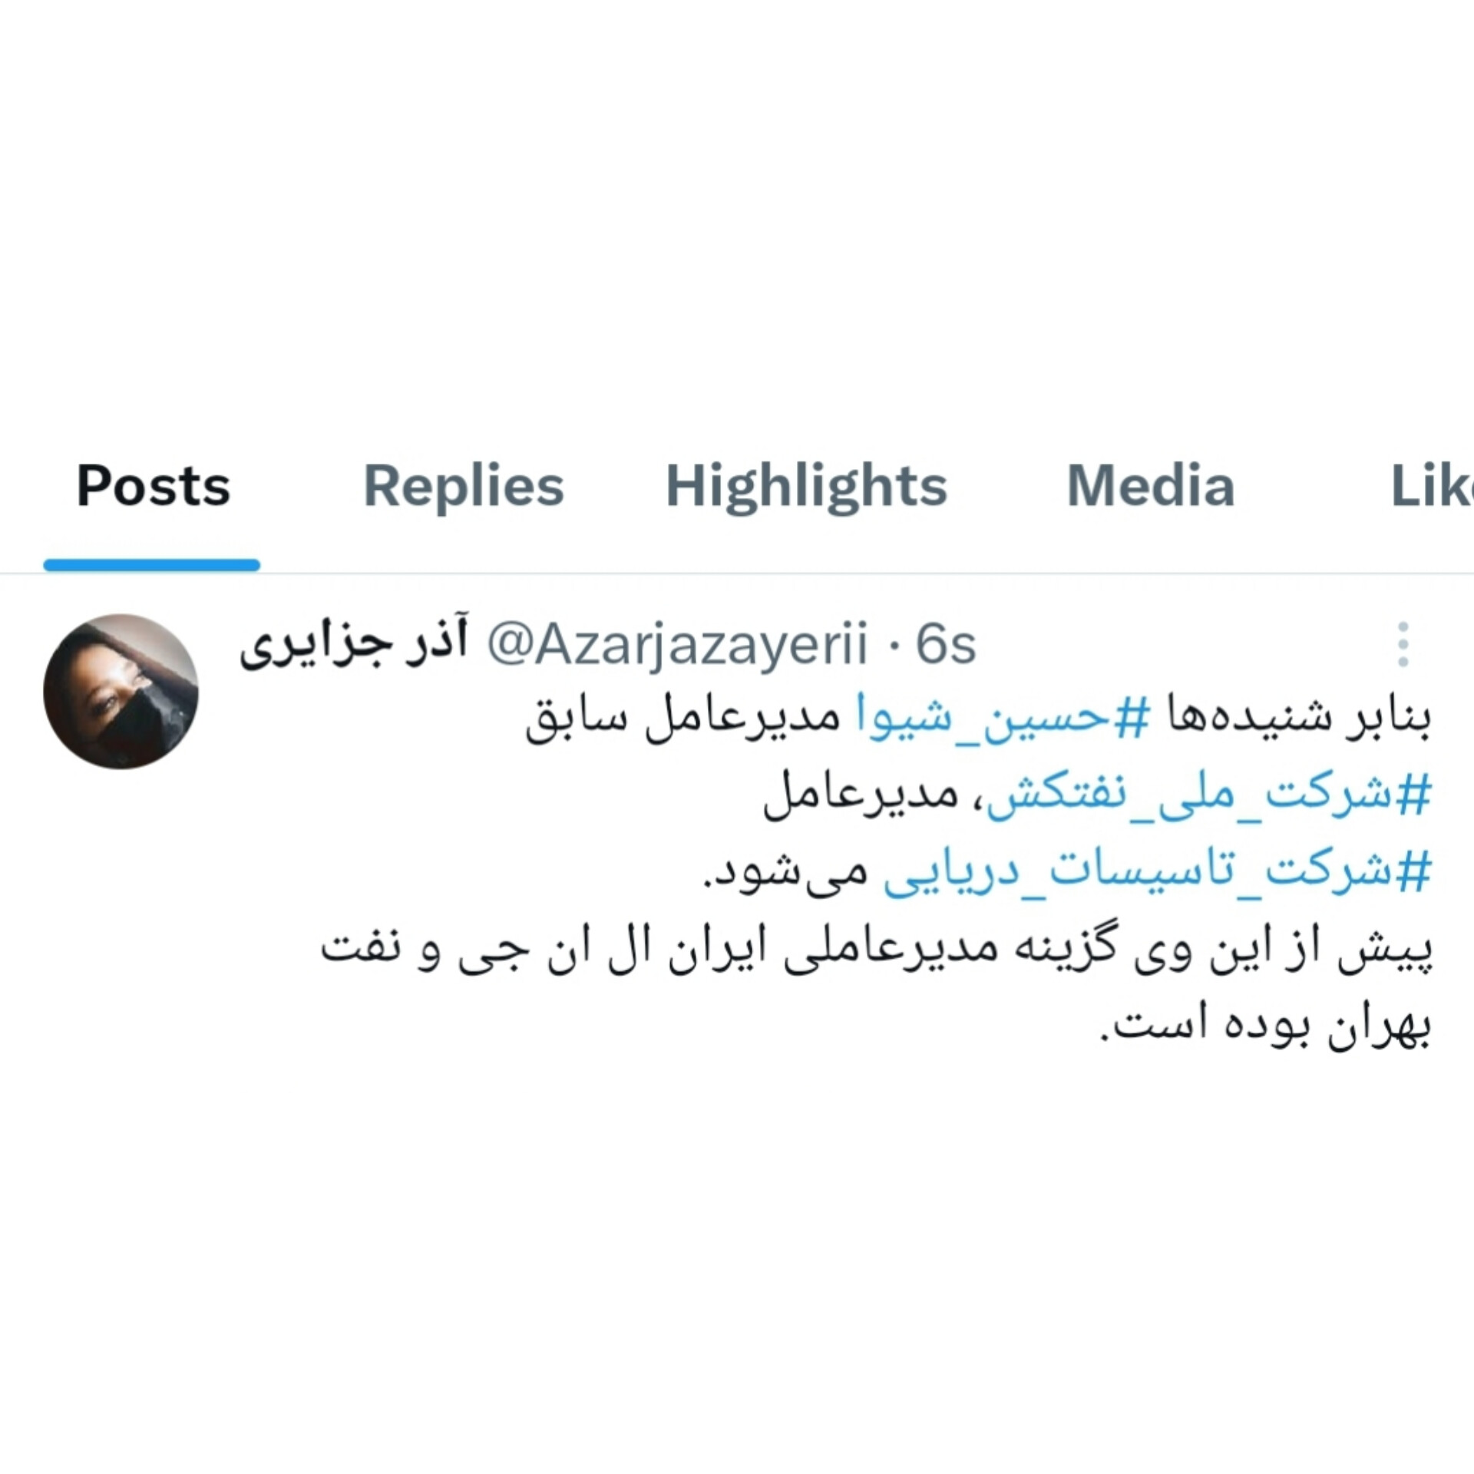Click the display name آذر جزایری
Viewport: 1474px width, 1474px height.
354,646
